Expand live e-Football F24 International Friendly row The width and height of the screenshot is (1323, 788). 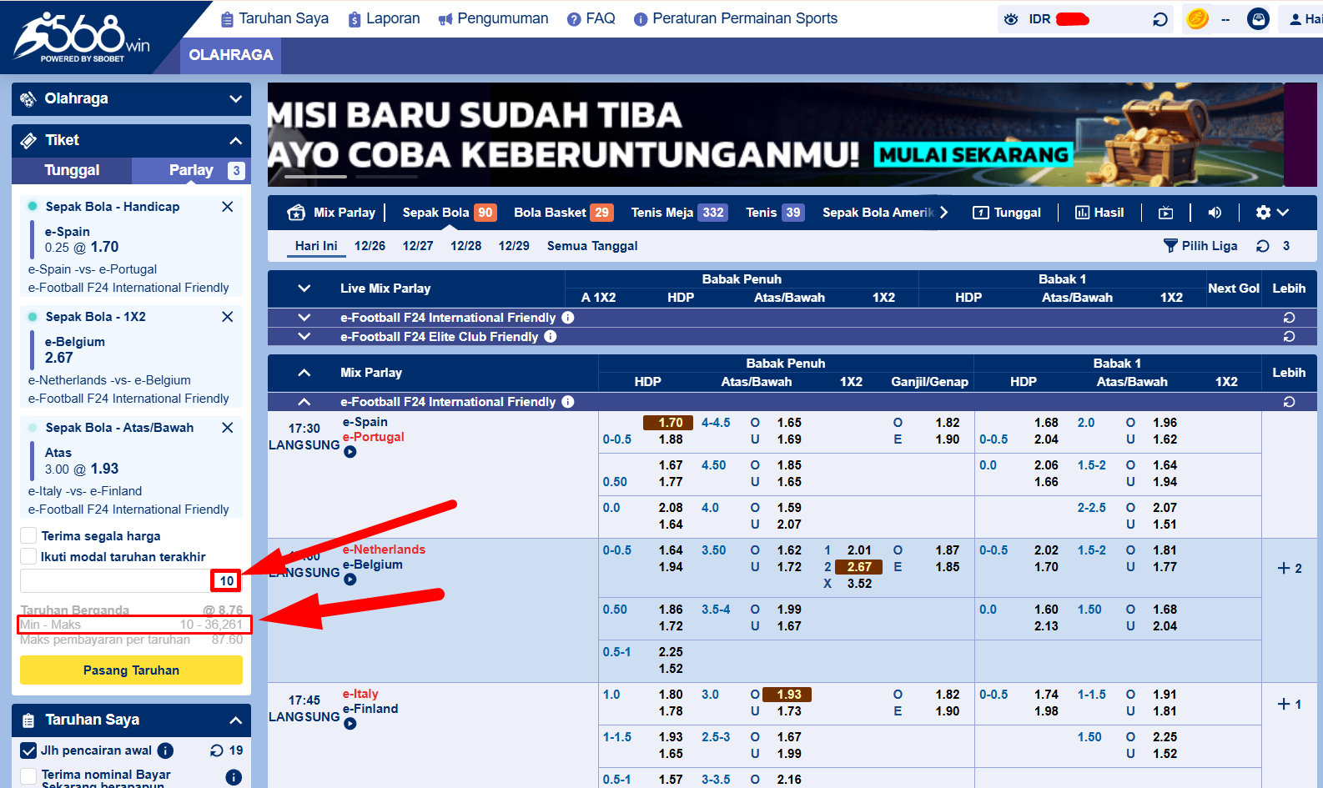pos(304,318)
